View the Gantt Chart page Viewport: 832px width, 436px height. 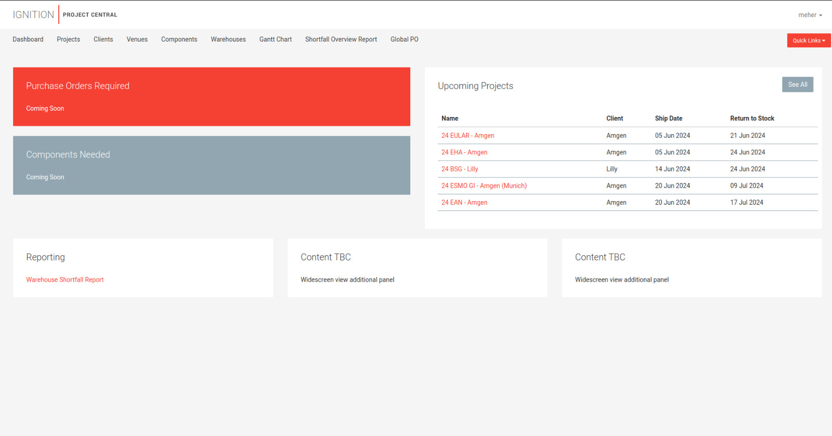275,39
